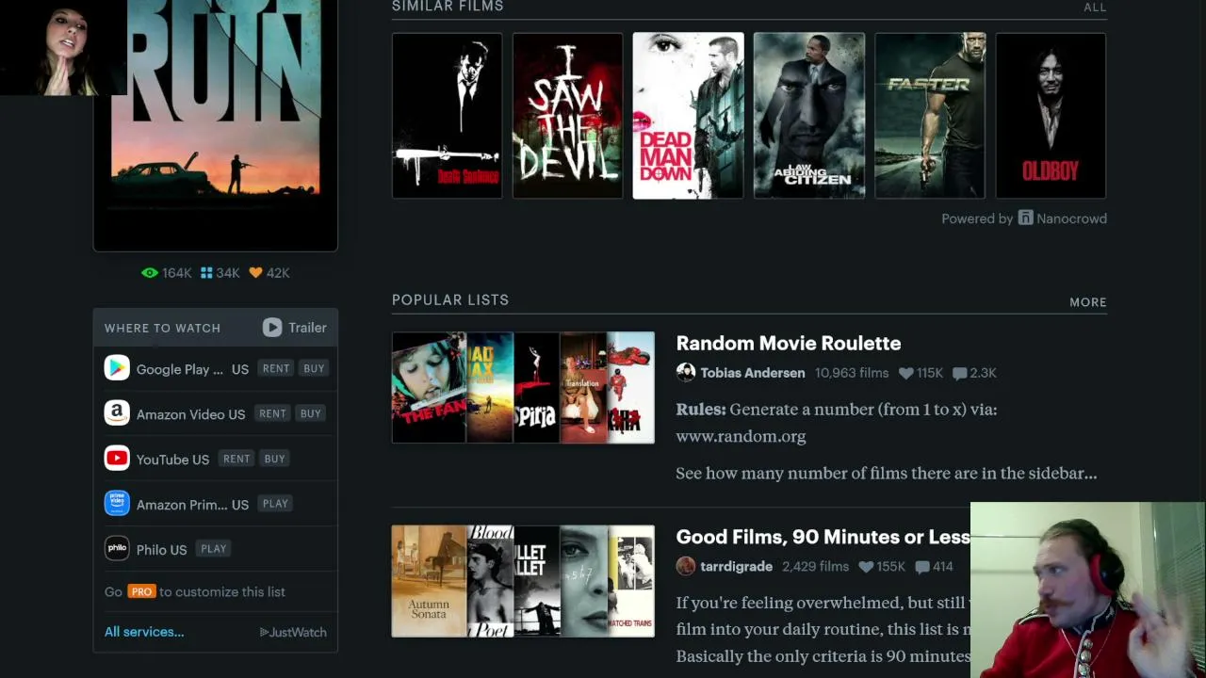Open tarrdigrade's avatar icon
The width and height of the screenshot is (1206, 678).
(x=686, y=567)
